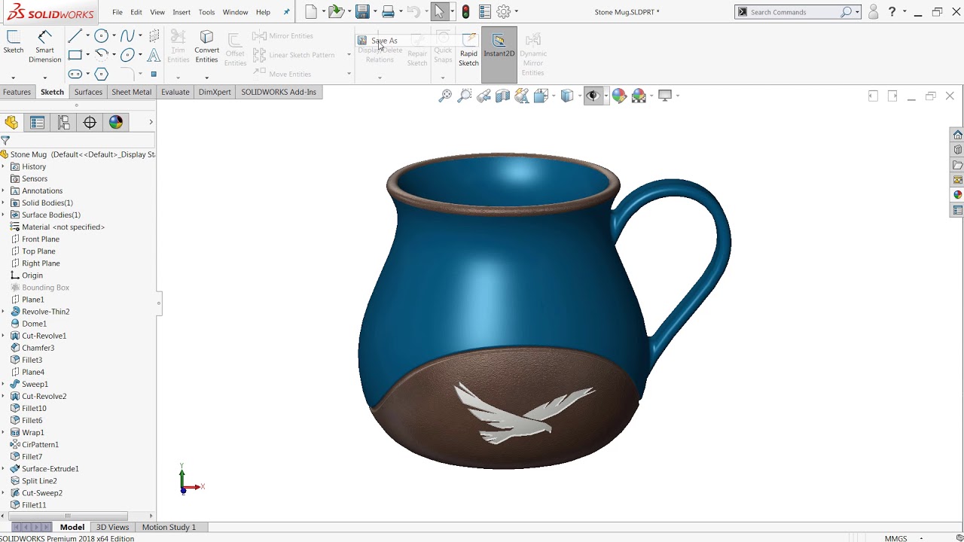Switch to the Motion Study 1 tab
964x542 pixels.
click(x=169, y=527)
